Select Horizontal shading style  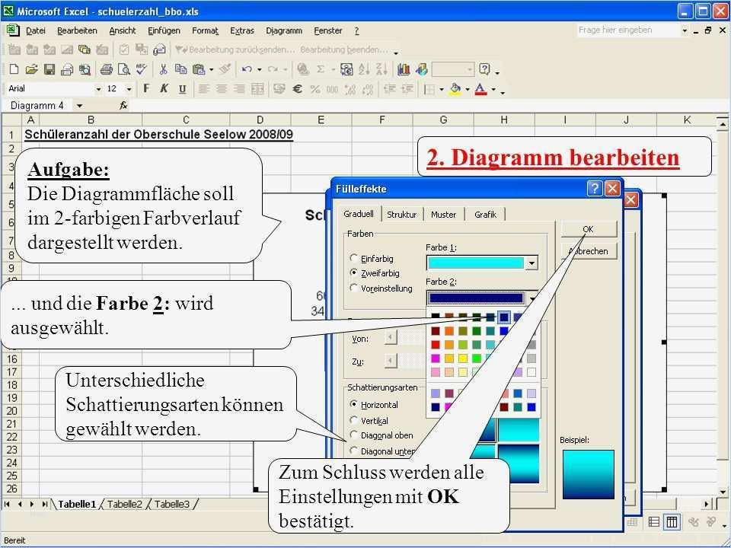(353, 404)
